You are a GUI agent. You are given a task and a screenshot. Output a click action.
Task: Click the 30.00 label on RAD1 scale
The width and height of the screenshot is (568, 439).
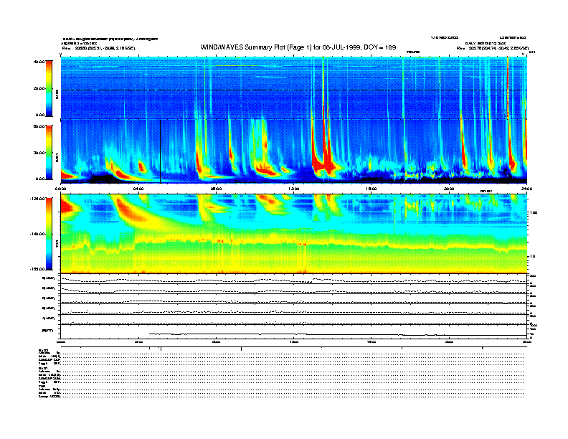pos(39,153)
